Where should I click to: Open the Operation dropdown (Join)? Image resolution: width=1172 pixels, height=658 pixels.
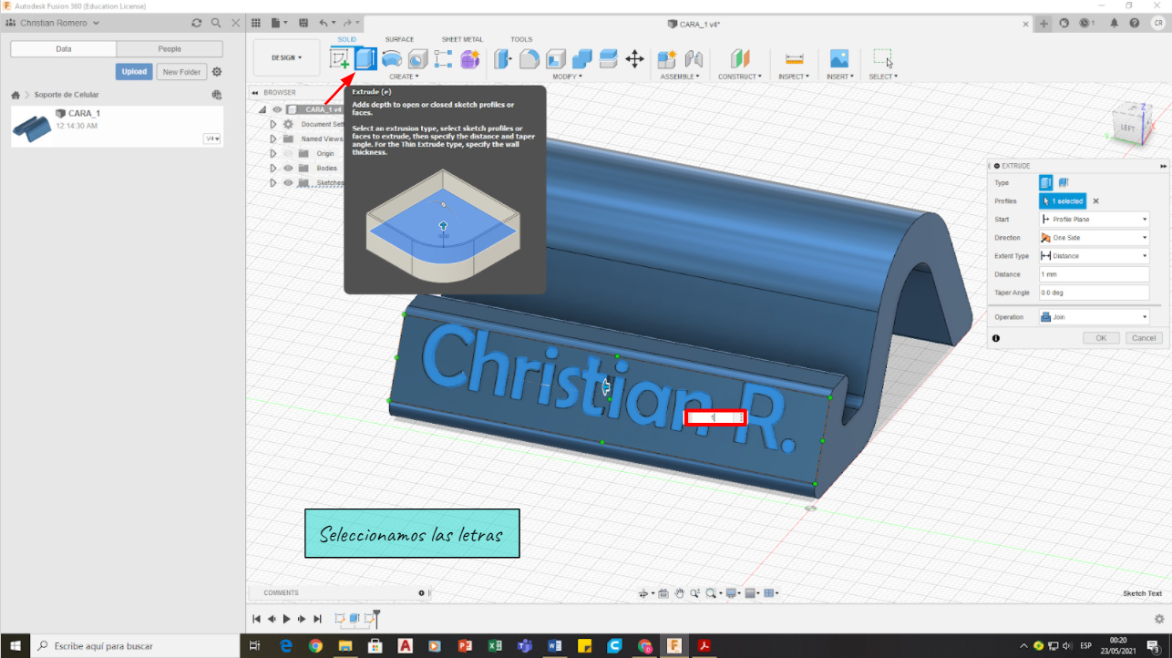point(1094,317)
